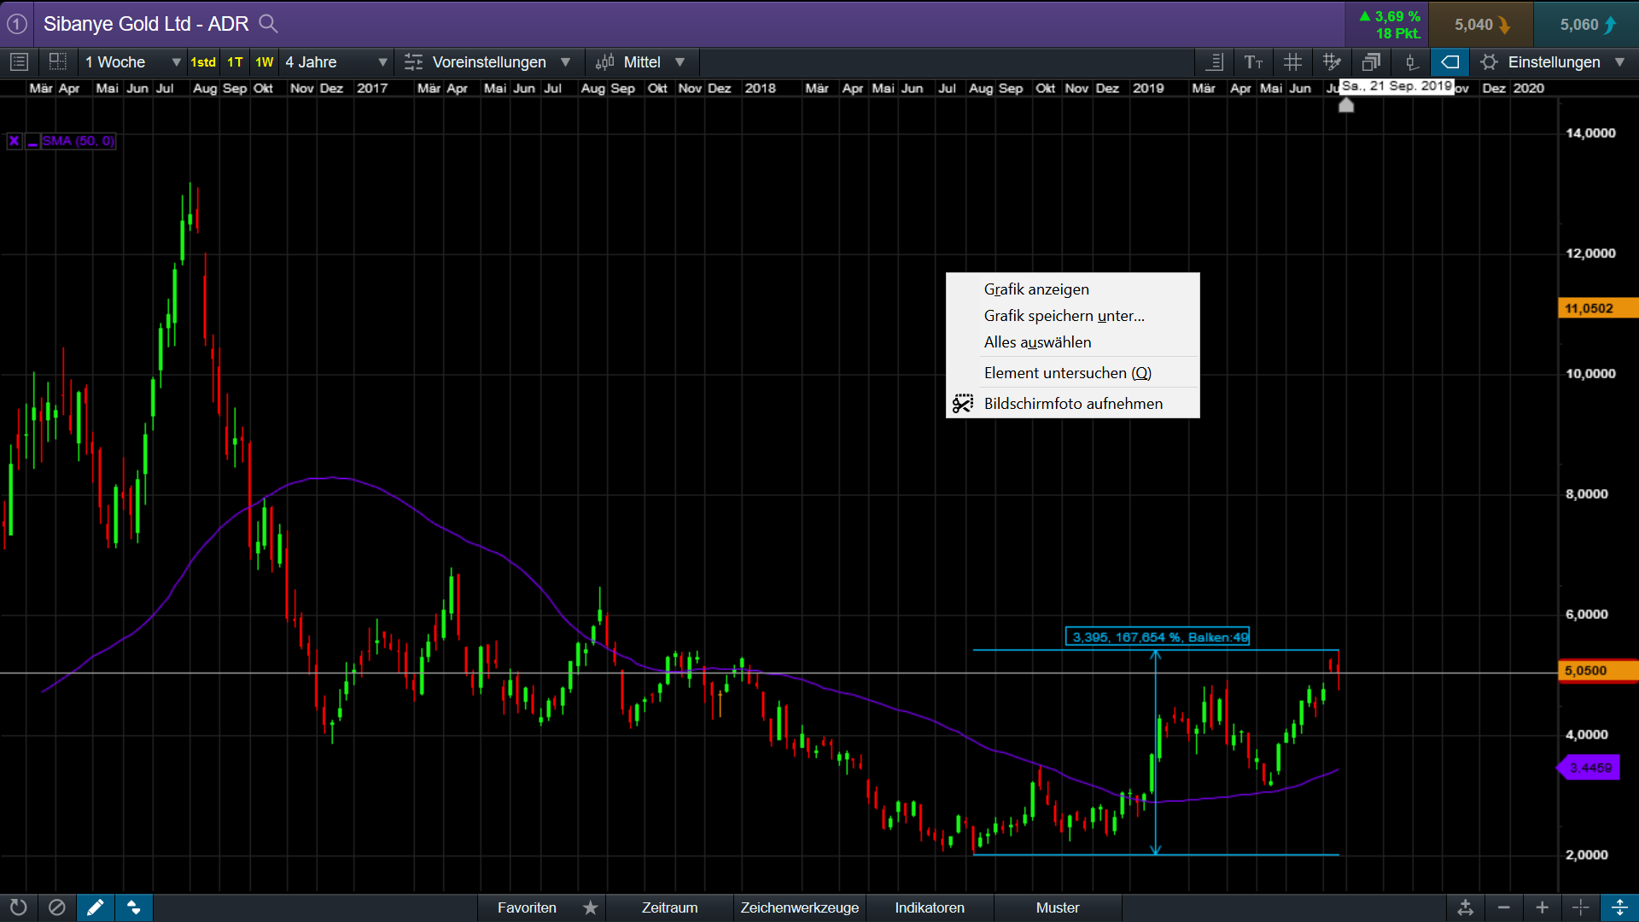1639x922 pixels.
Task: Click the zoom in plus icon
Action: click(x=1542, y=907)
